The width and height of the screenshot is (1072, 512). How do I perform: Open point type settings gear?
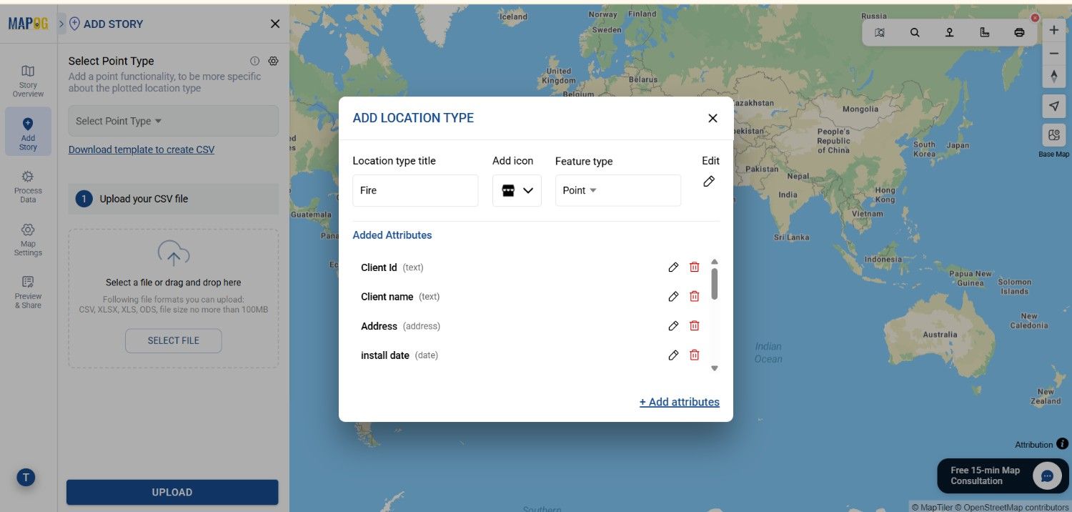[x=273, y=61]
